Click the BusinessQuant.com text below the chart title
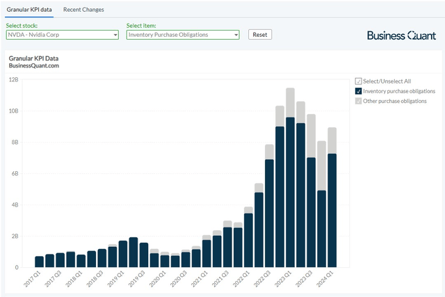This screenshot has width=445, height=297. [x=33, y=65]
